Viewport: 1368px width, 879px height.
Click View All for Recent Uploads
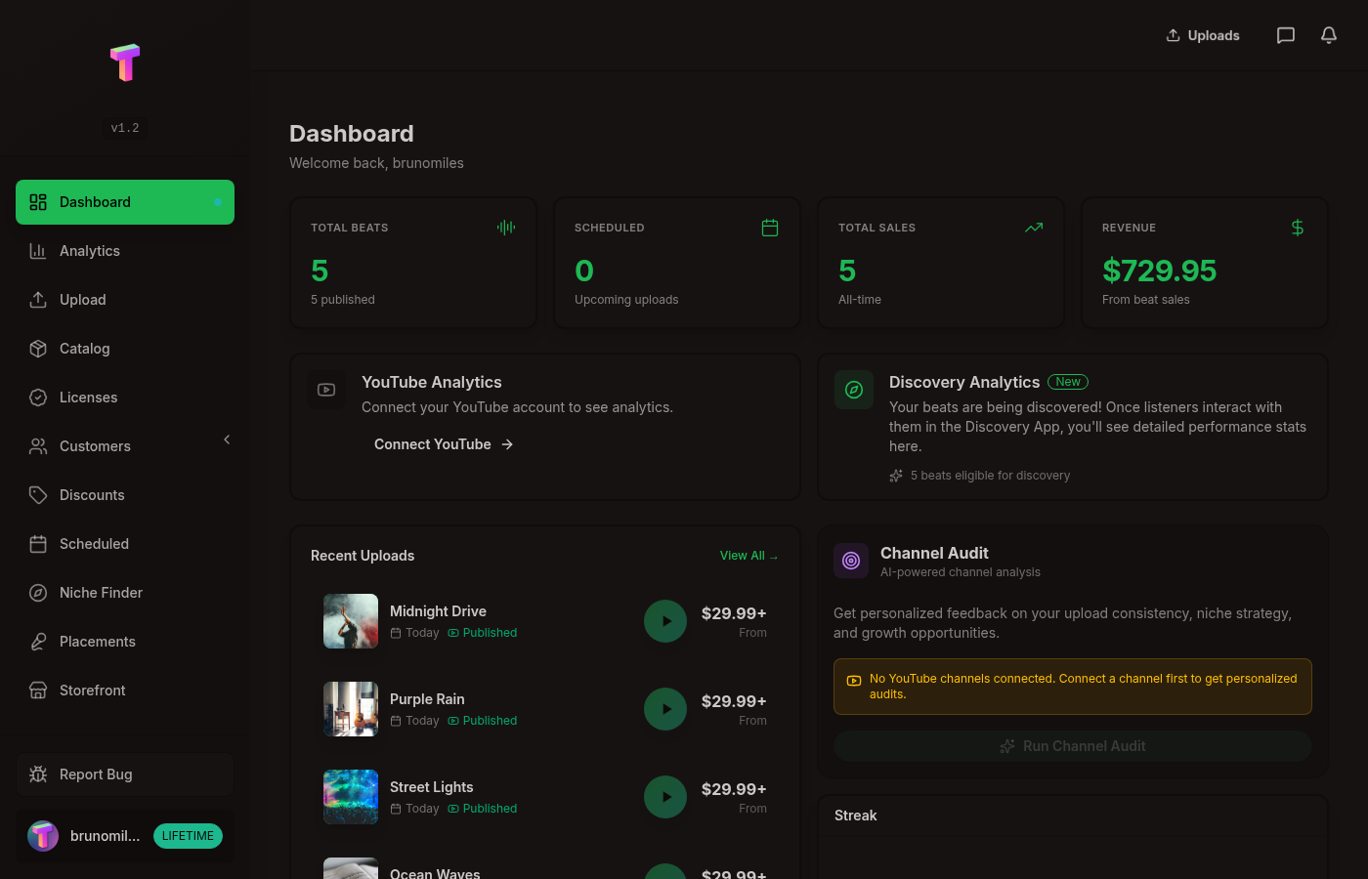(x=748, y=555)
